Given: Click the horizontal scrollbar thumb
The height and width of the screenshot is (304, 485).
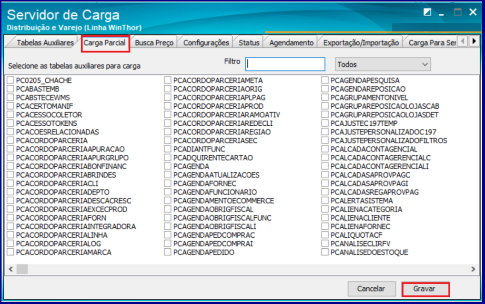Looking at the screenshot, I should pyautogui.click(x=22, y=269).
